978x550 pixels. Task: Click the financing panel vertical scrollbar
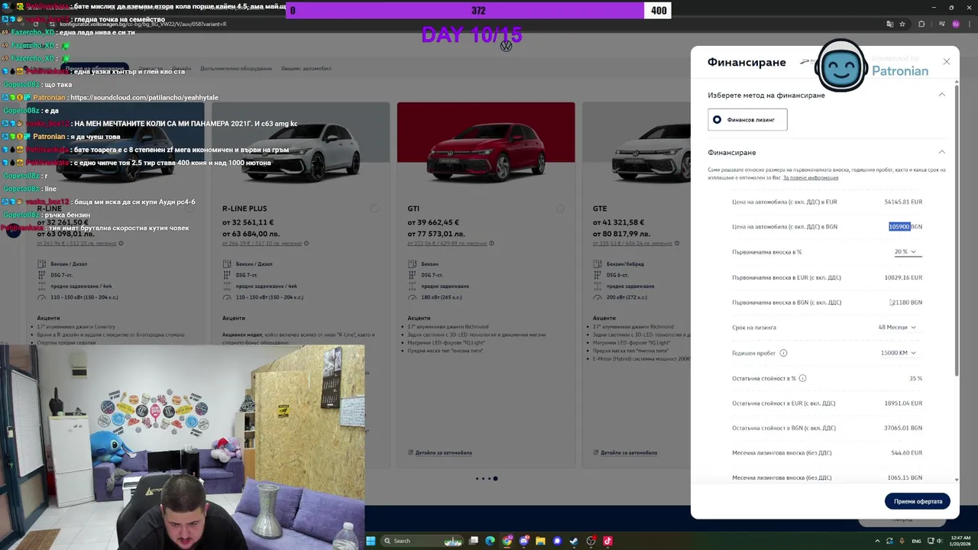coord(957,229)
